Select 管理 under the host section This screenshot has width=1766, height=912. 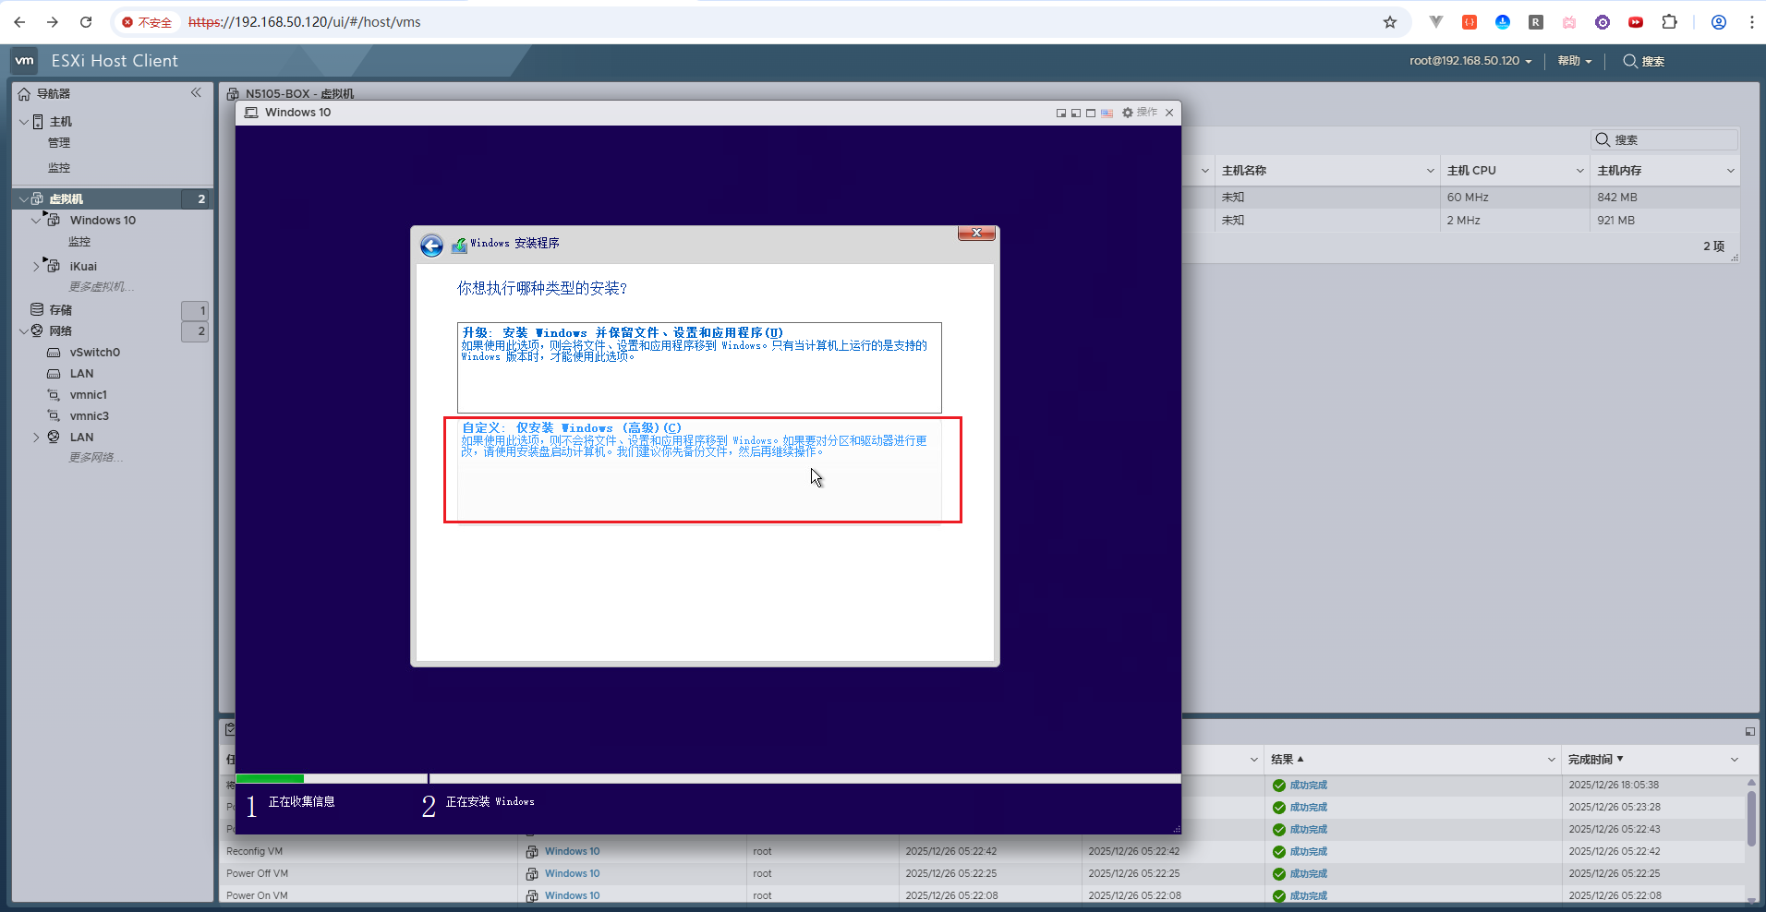pos(59,143)
